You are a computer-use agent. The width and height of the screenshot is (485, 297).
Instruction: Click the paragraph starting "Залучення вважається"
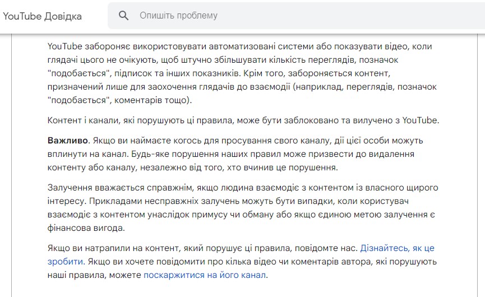coord(243,208)
